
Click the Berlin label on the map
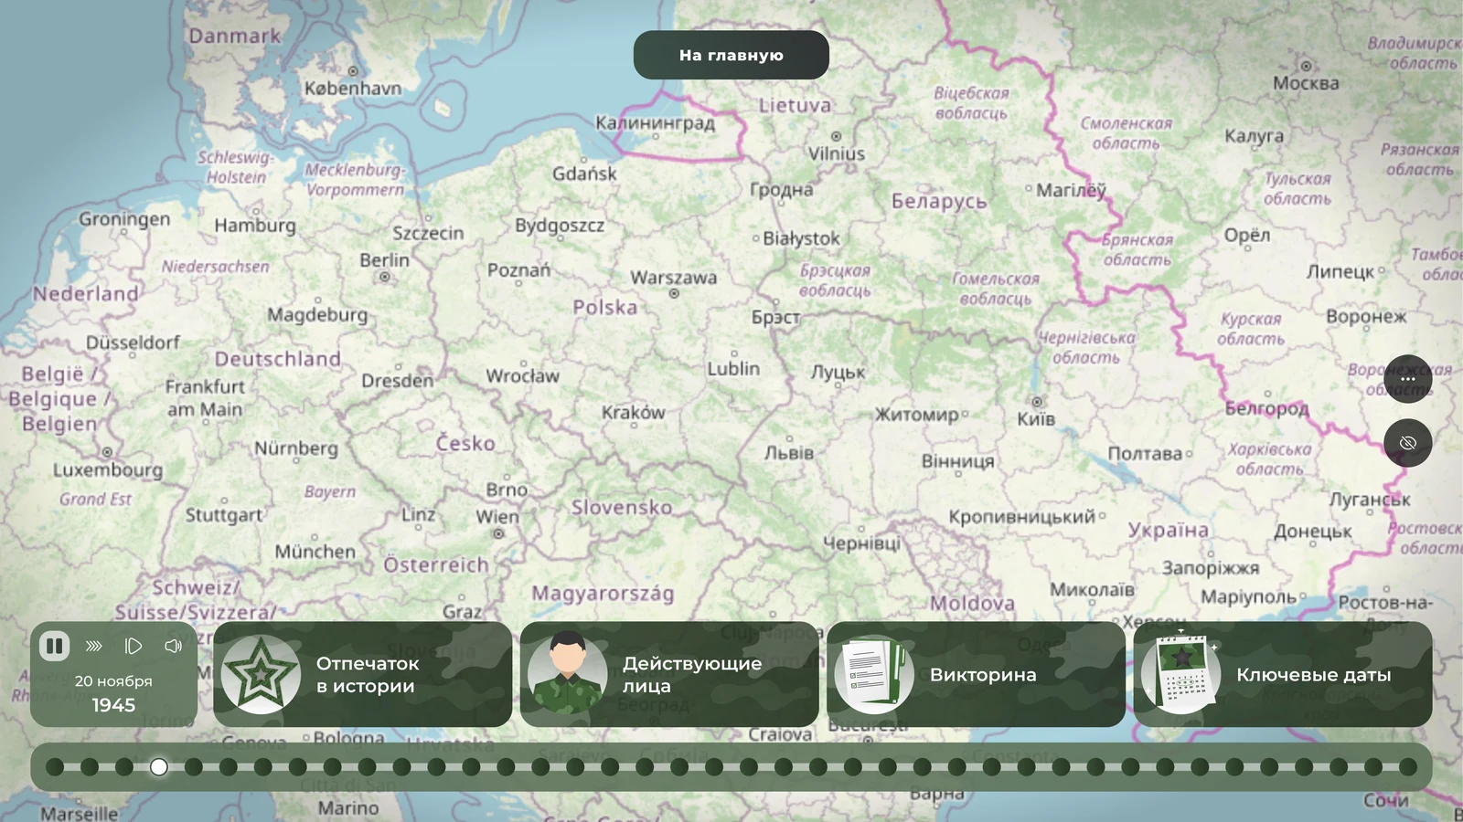[384, 260]
